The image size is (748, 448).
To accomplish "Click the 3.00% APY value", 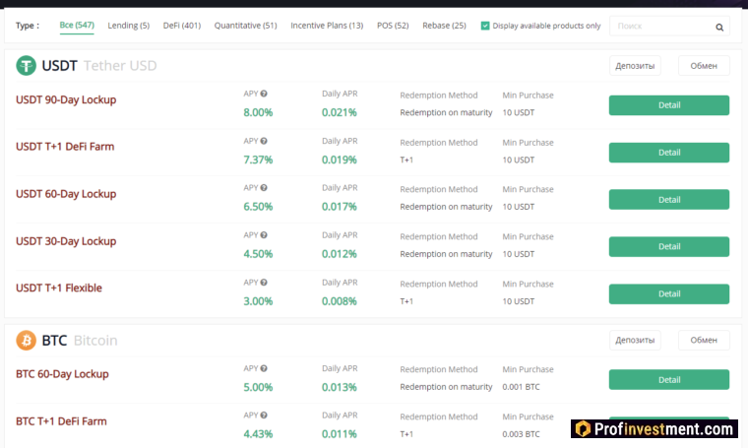I will click(x=258, y=301).
